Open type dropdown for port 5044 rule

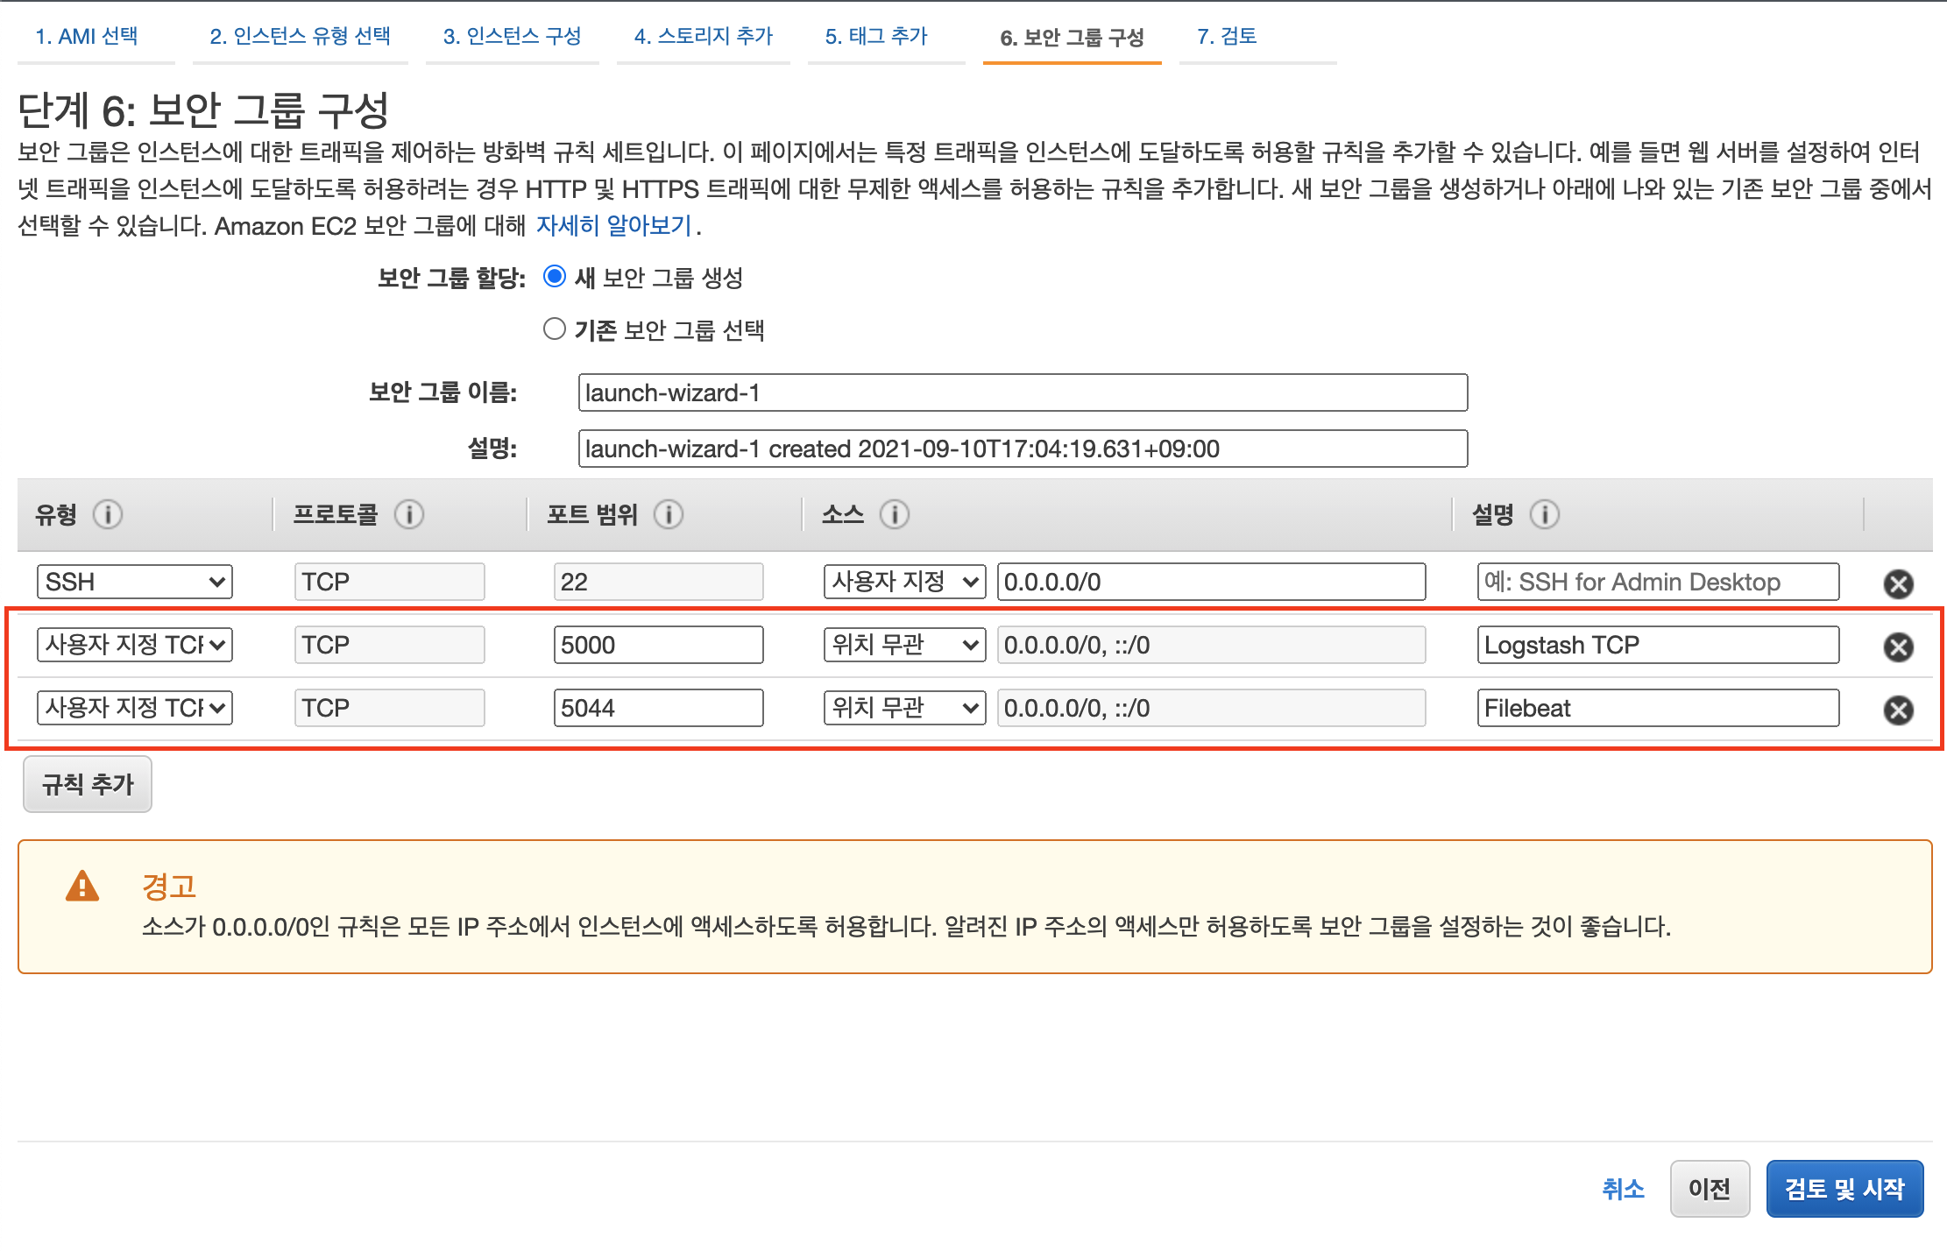pyautogui.click(x=134, y=708)
